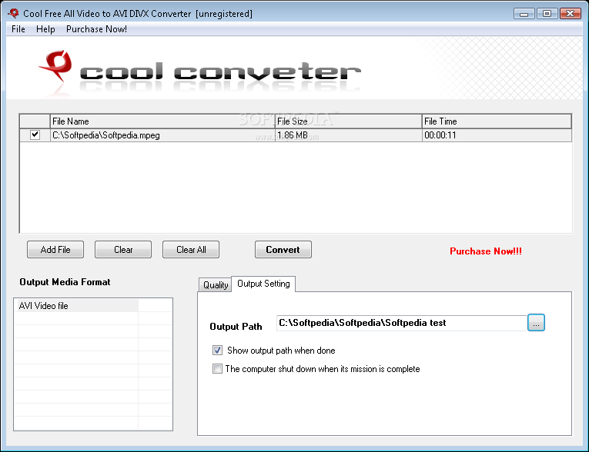589x452 pixels.
Task: Open the Help menu
Action: tap(45, 29)
